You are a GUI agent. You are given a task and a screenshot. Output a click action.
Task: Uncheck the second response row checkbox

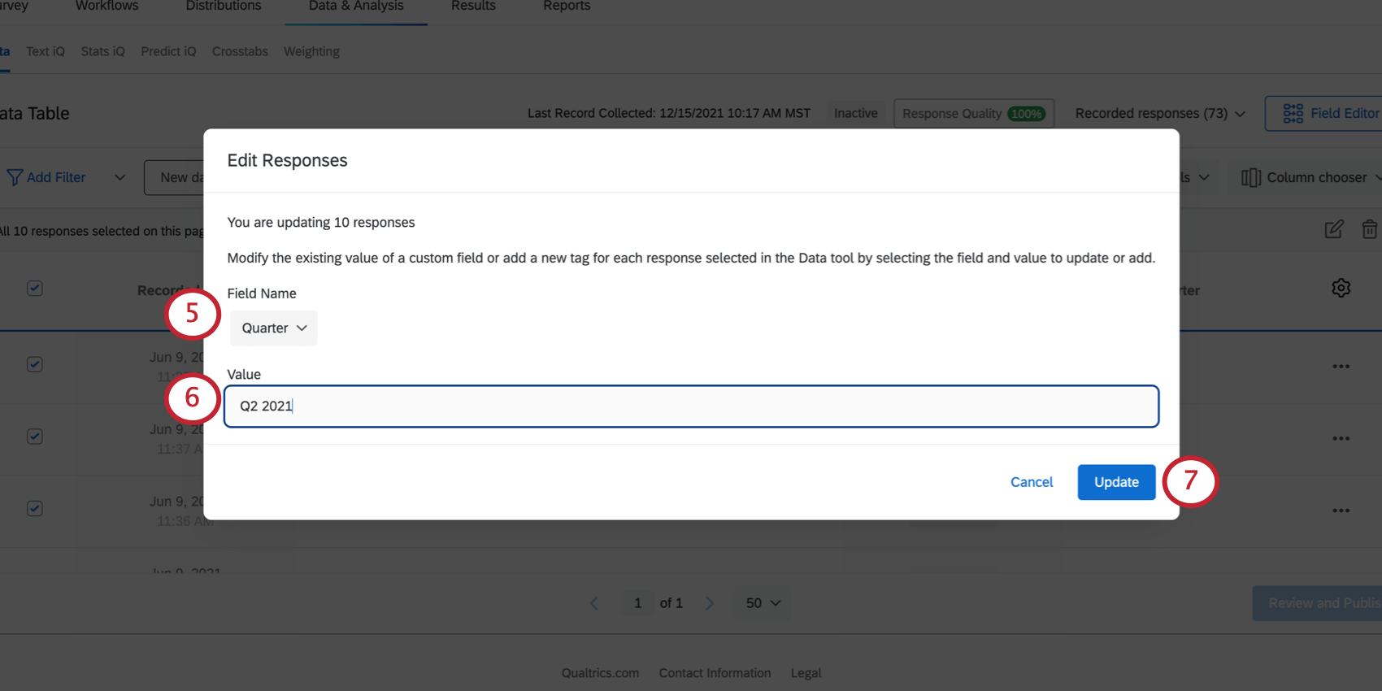(x=34, y=436)
